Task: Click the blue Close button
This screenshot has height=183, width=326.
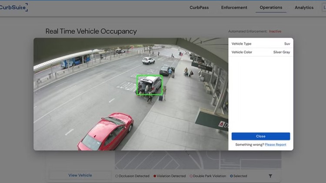Action: click(261, 136)
